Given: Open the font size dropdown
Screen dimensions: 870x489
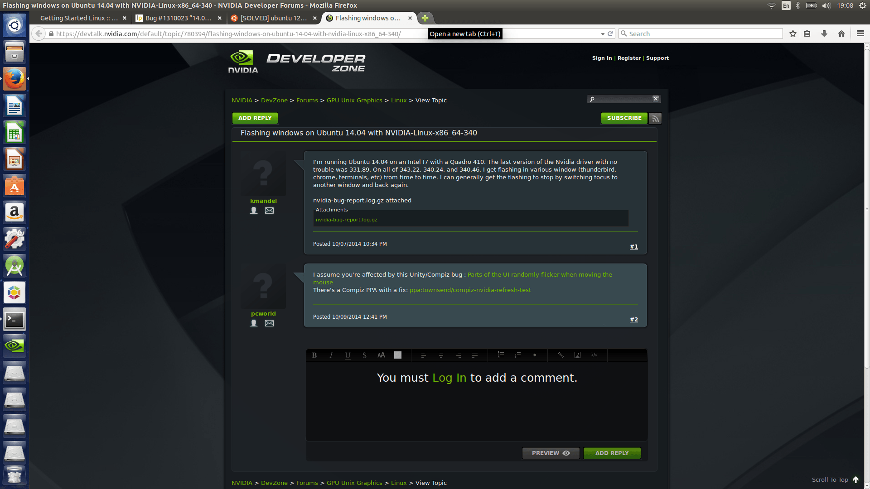Looking at the screenshot, I should tap(381, 355).
